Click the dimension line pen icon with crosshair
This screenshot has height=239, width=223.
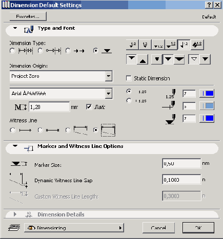coord(169,105)
